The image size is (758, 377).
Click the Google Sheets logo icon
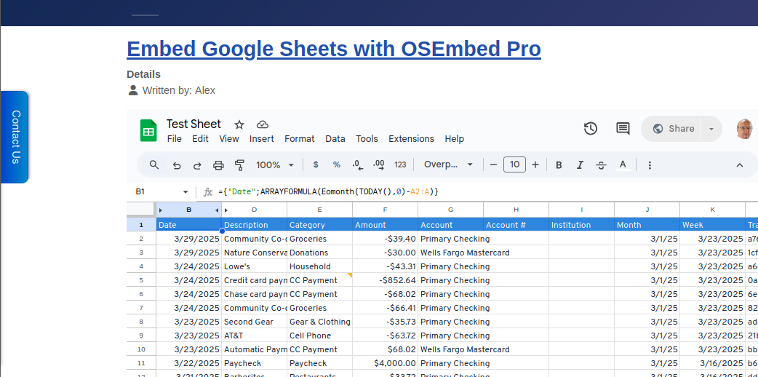point(148,131)
